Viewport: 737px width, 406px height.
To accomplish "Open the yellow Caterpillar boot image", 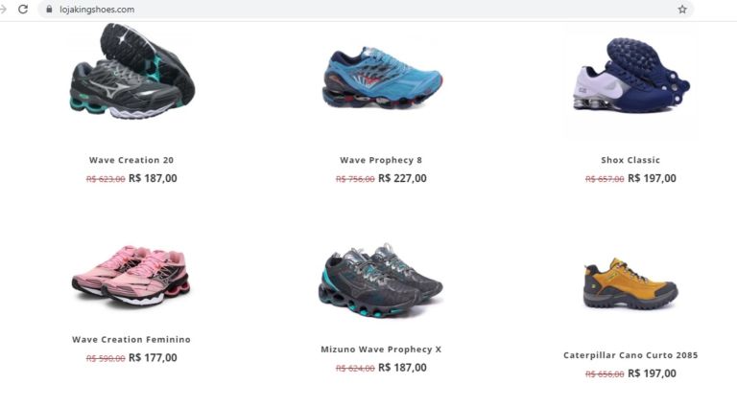I will coord(630,283).
